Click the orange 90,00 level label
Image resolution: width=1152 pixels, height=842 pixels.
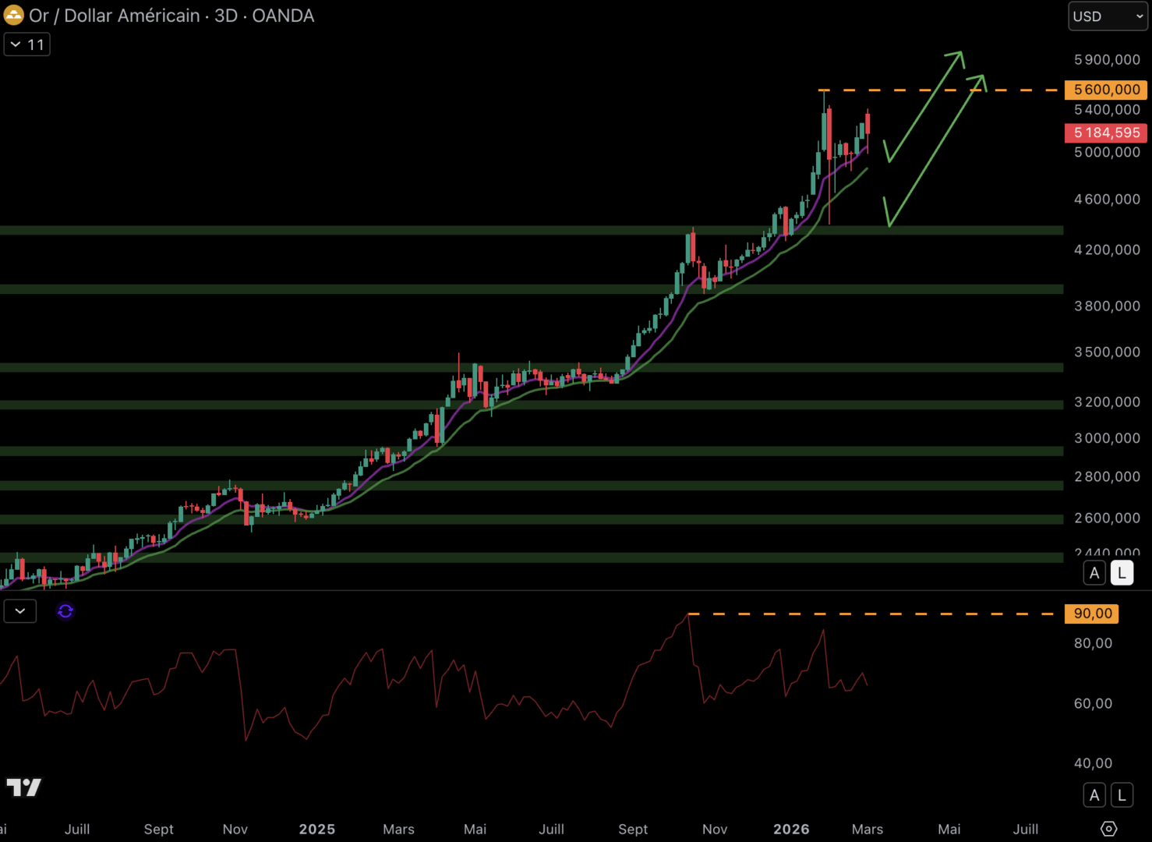pyautogui.click(x=1092, y=614)
